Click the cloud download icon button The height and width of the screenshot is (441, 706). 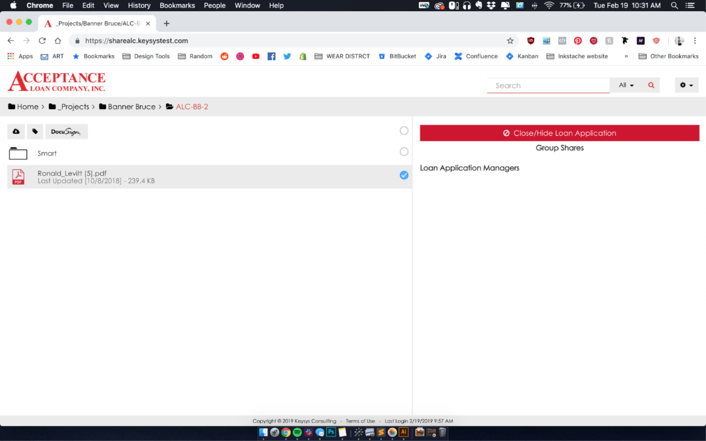coord(16,131)
